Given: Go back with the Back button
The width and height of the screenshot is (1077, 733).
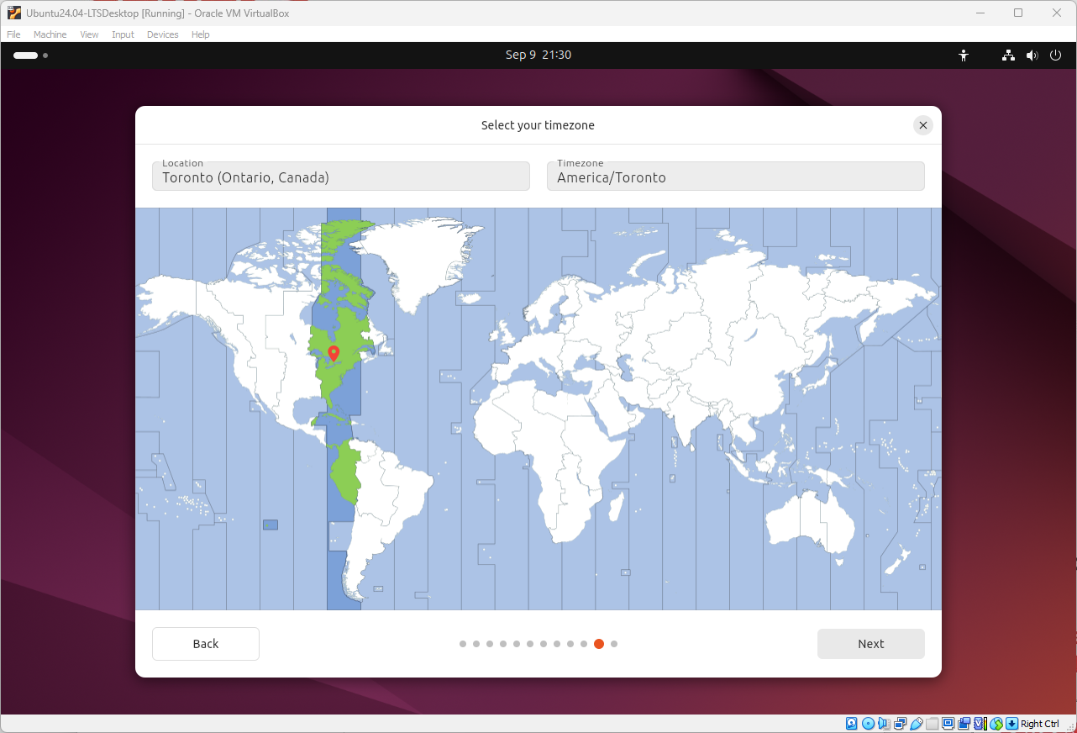Looking at the screenshot, I should coord(206,644).
